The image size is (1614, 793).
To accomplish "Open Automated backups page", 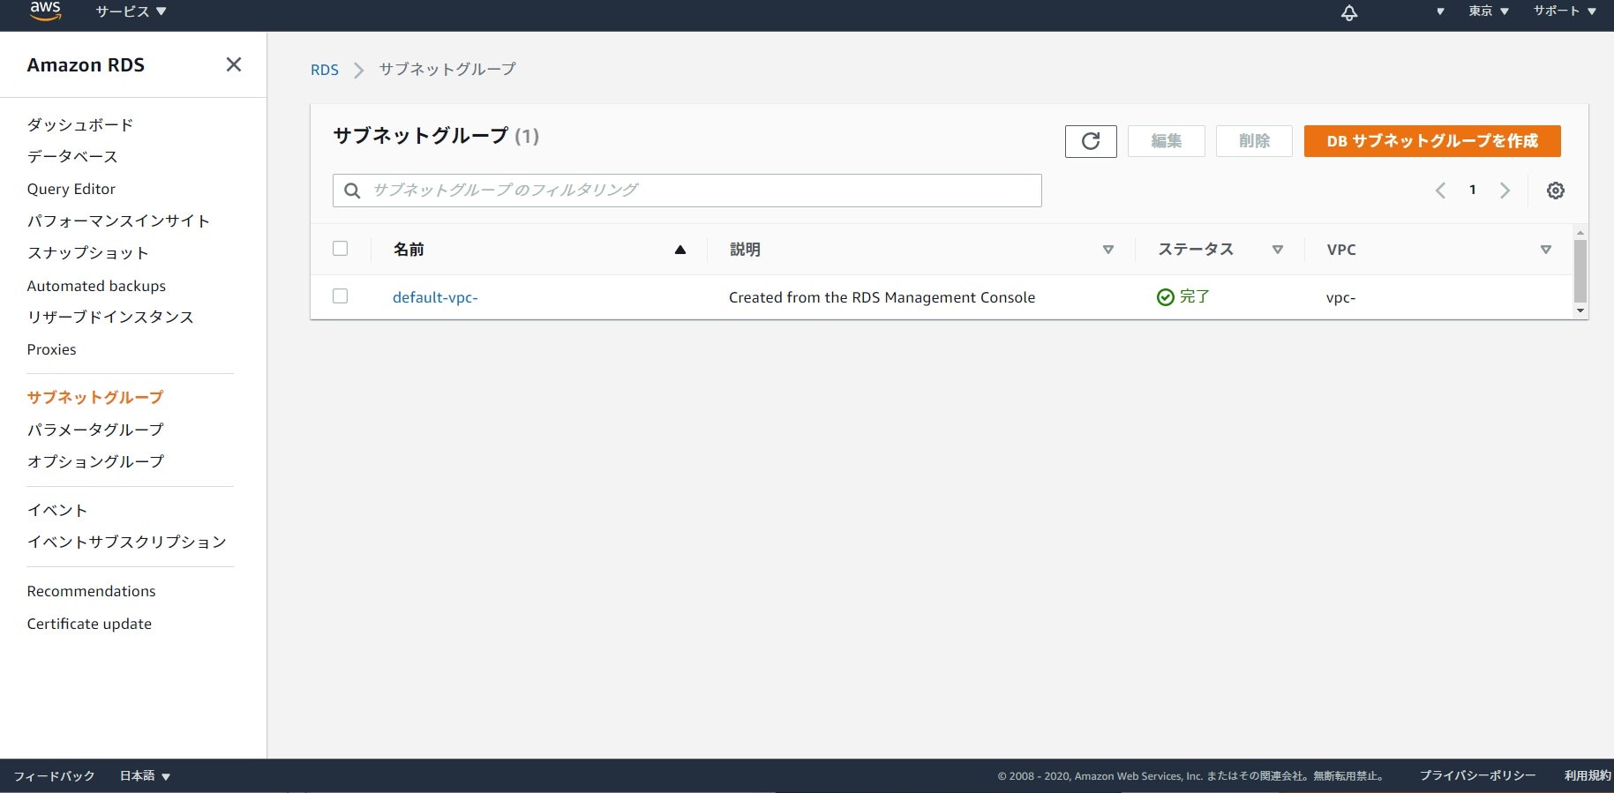I will click(x=96, y=286).
